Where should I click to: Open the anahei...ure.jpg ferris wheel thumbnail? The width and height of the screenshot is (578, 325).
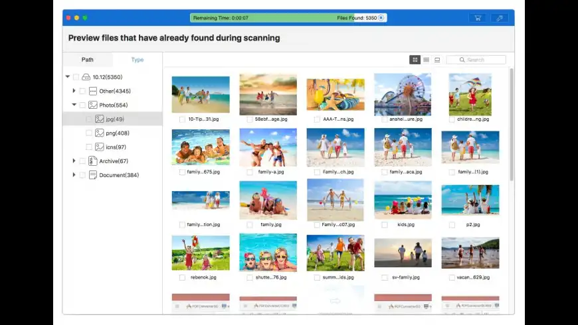pos(403,94)
